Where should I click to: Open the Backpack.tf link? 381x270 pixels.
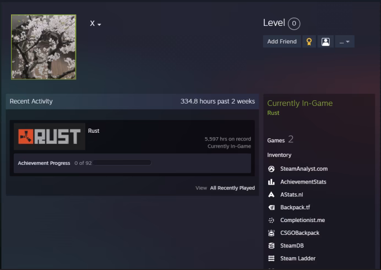coord(295,207)
